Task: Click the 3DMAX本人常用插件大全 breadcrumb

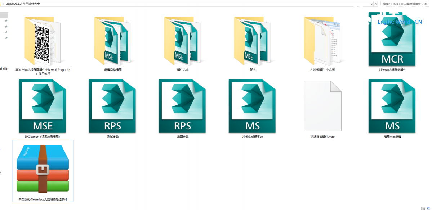Action: tap(23, 4)
